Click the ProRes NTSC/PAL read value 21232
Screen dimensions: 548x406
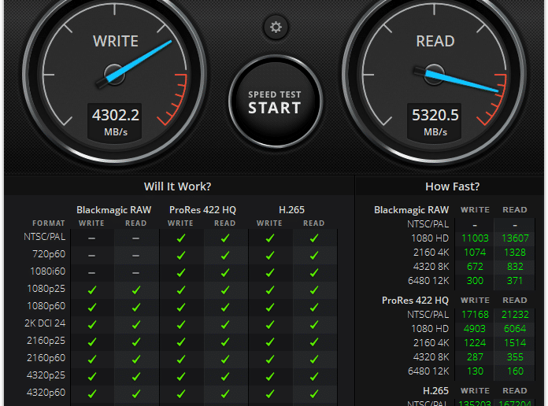(x=515, y=315)
